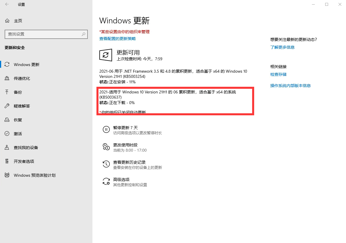Click inside the 查找设置 search box

click(x=46, y=34)
